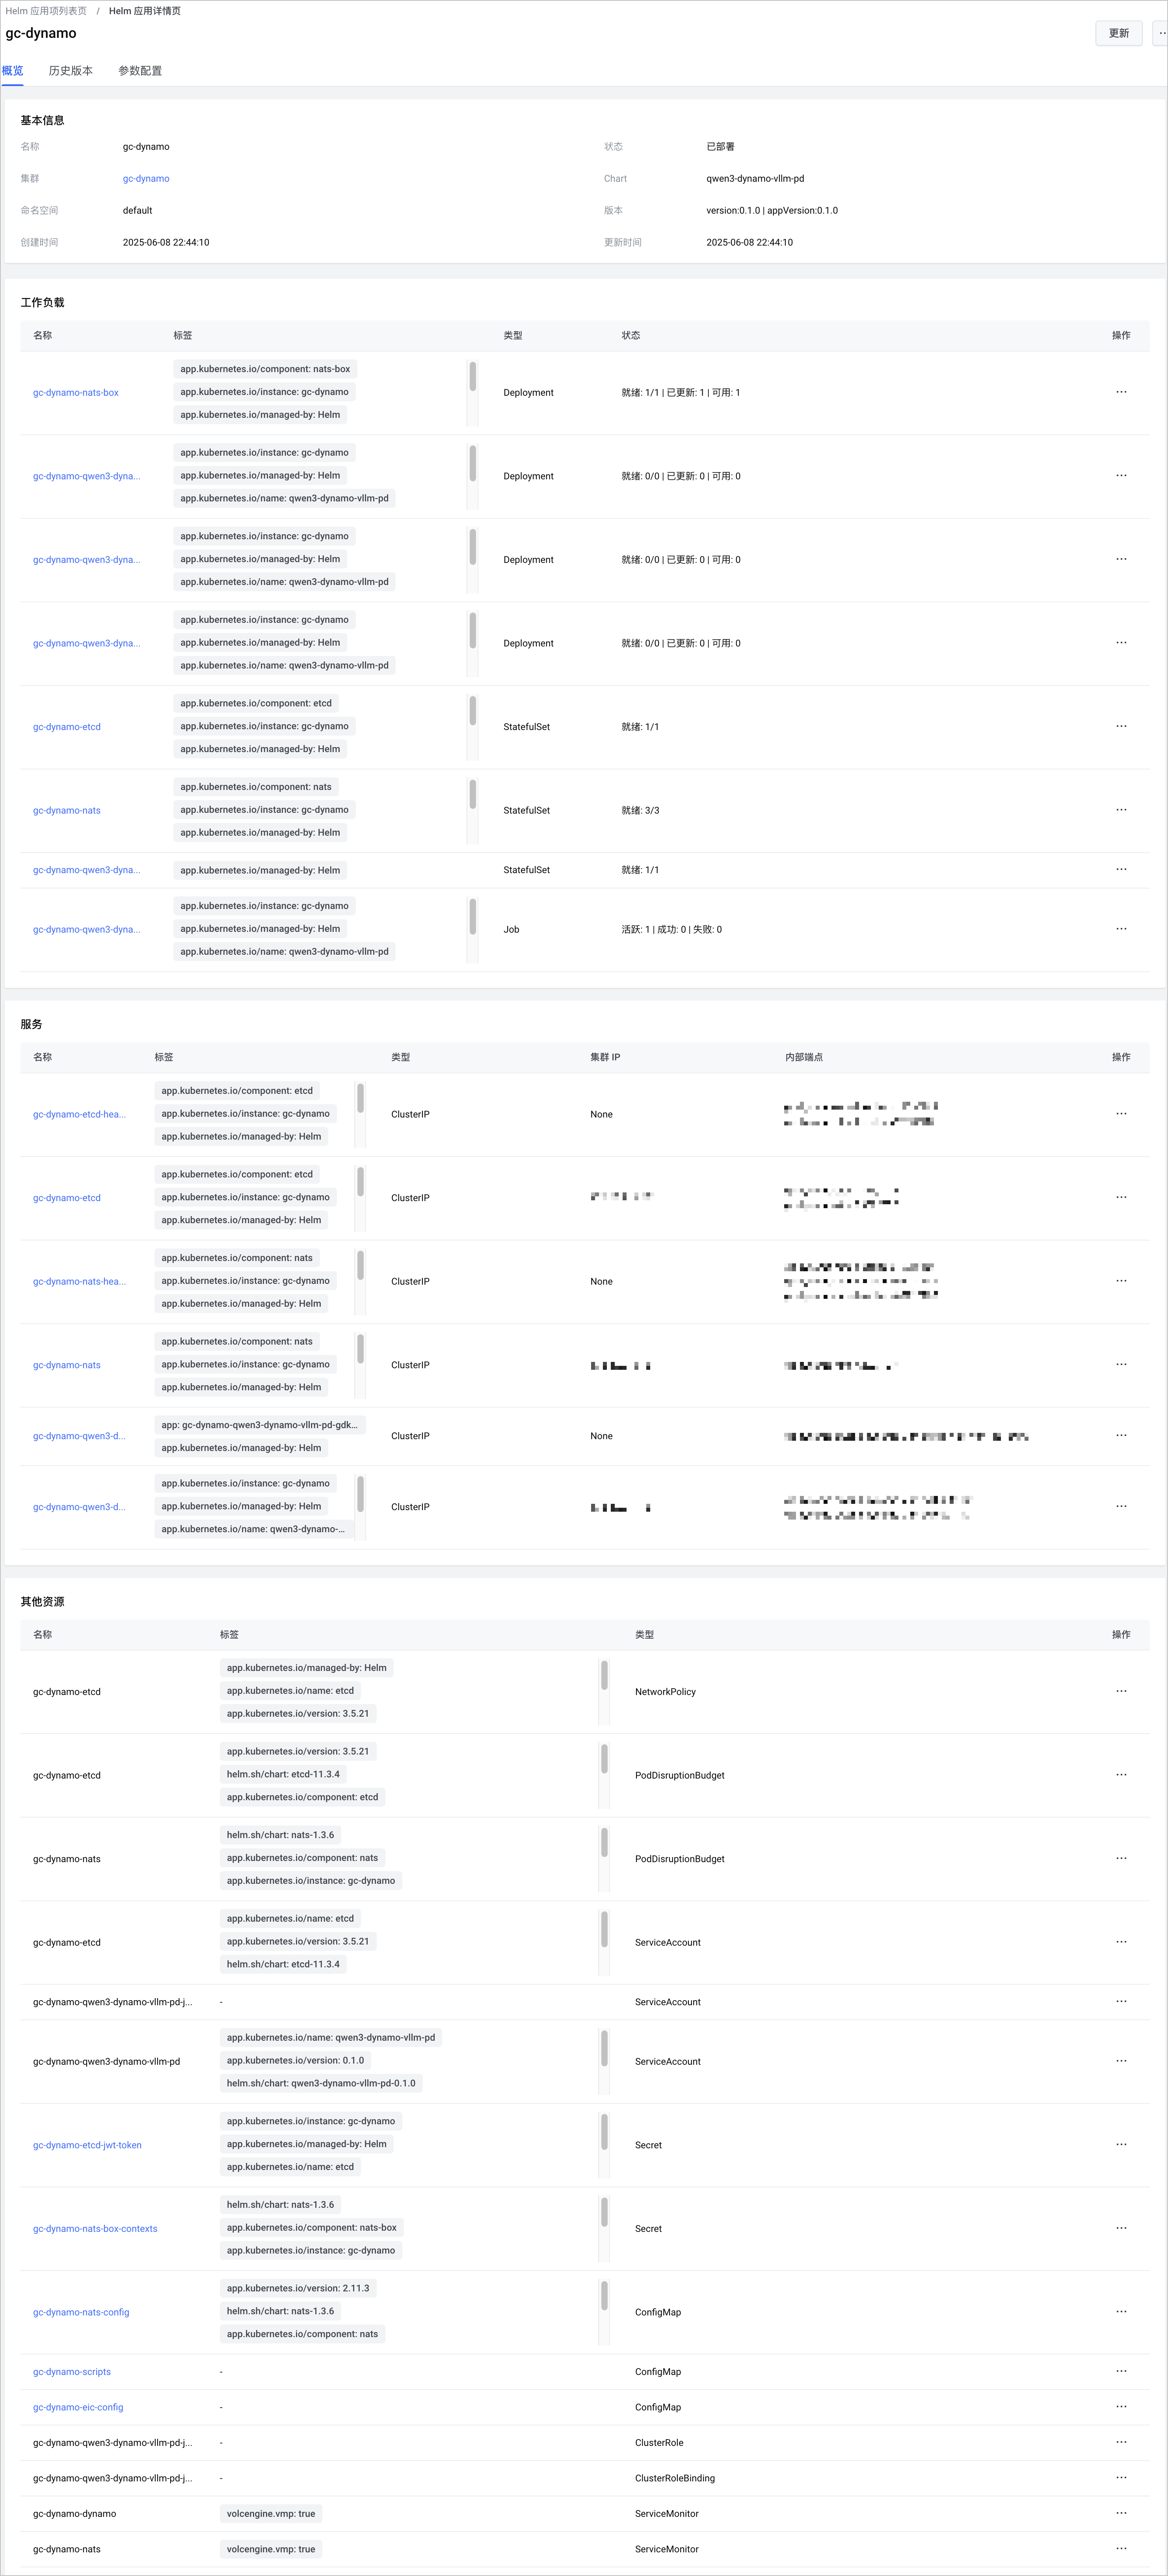Open actions menu for gc-dynamo-nats-box workload

coord(1121,392)
